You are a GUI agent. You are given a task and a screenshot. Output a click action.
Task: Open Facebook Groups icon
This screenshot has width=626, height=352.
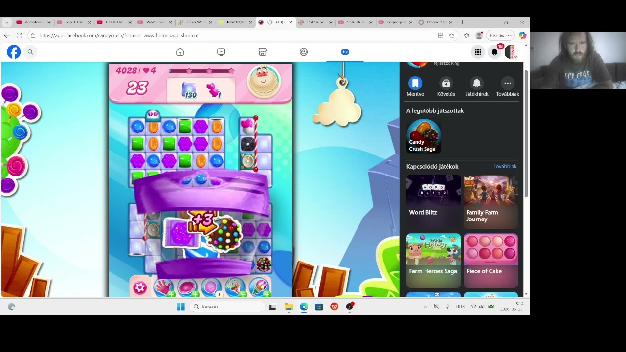click(x=304, y=52)
